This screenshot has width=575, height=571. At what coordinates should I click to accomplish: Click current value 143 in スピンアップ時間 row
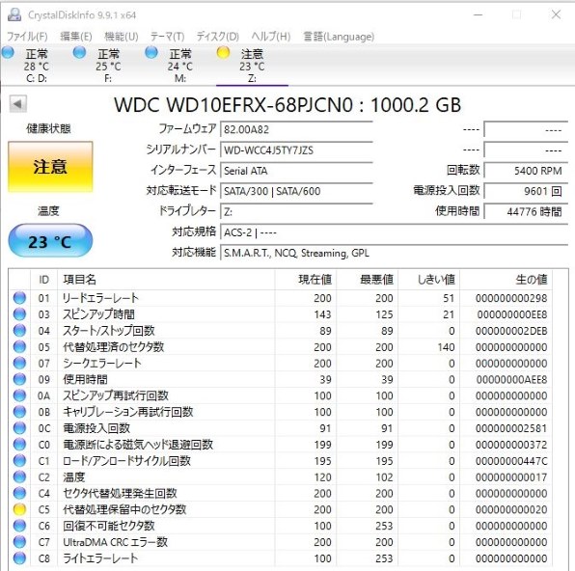tap(322, 314)
